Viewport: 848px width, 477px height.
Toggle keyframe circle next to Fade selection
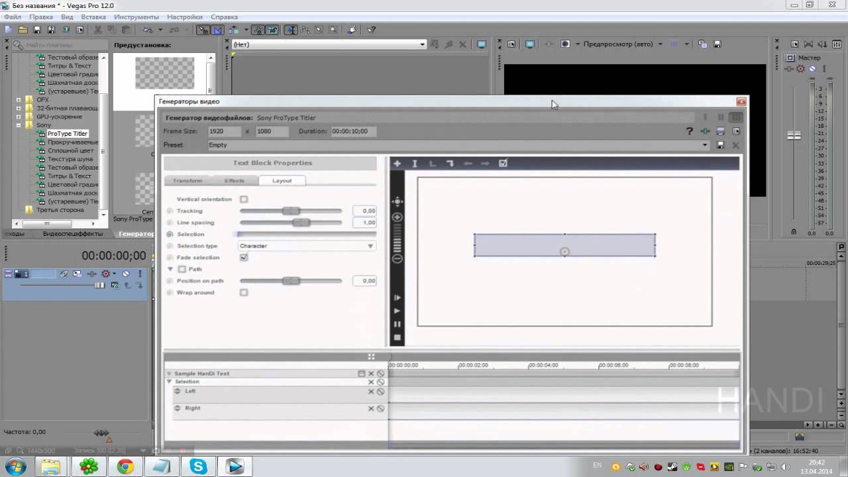tap(170, 258)
